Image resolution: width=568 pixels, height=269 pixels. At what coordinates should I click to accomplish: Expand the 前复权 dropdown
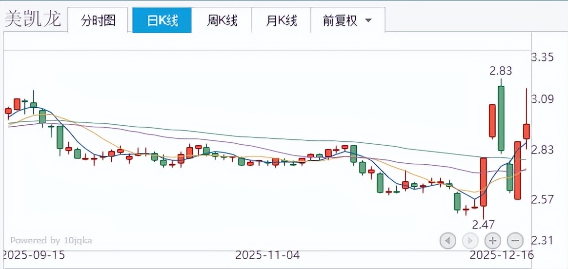click(x=347, y=20)
